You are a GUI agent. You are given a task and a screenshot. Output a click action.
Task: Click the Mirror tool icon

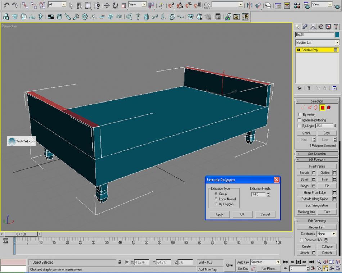pos(249,5)
